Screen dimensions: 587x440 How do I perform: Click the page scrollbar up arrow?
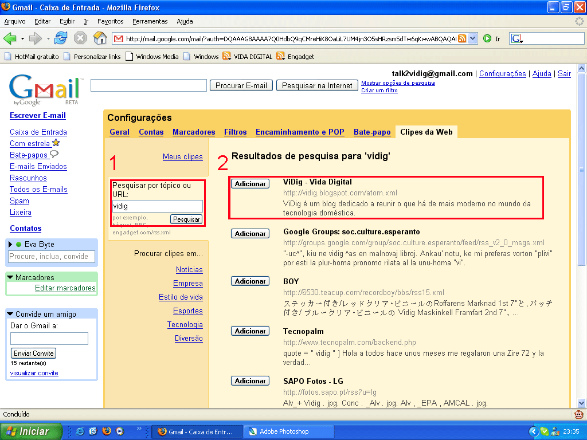click(581, 68)
